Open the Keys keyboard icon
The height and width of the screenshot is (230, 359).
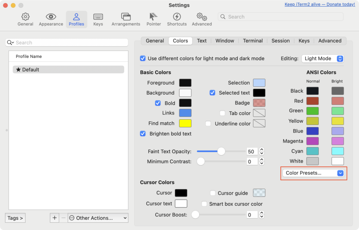pos(98,17)
